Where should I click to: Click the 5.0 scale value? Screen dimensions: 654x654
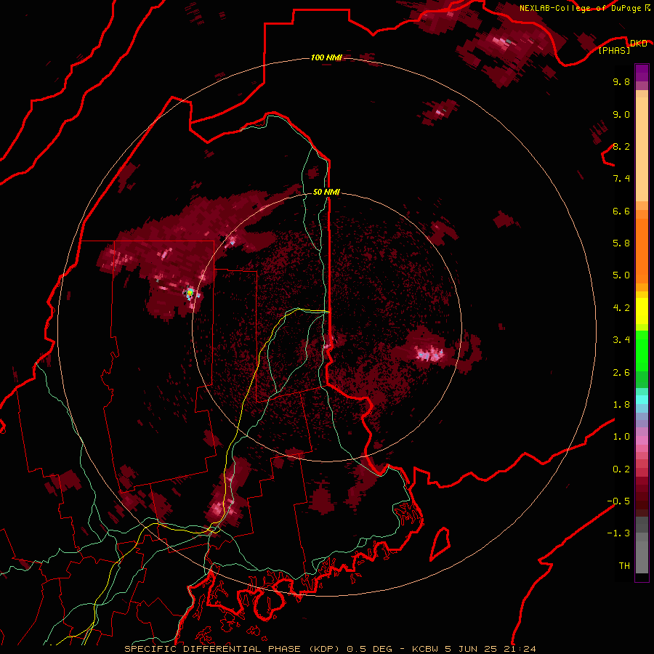pyautogui.click(x=621, y=275)
